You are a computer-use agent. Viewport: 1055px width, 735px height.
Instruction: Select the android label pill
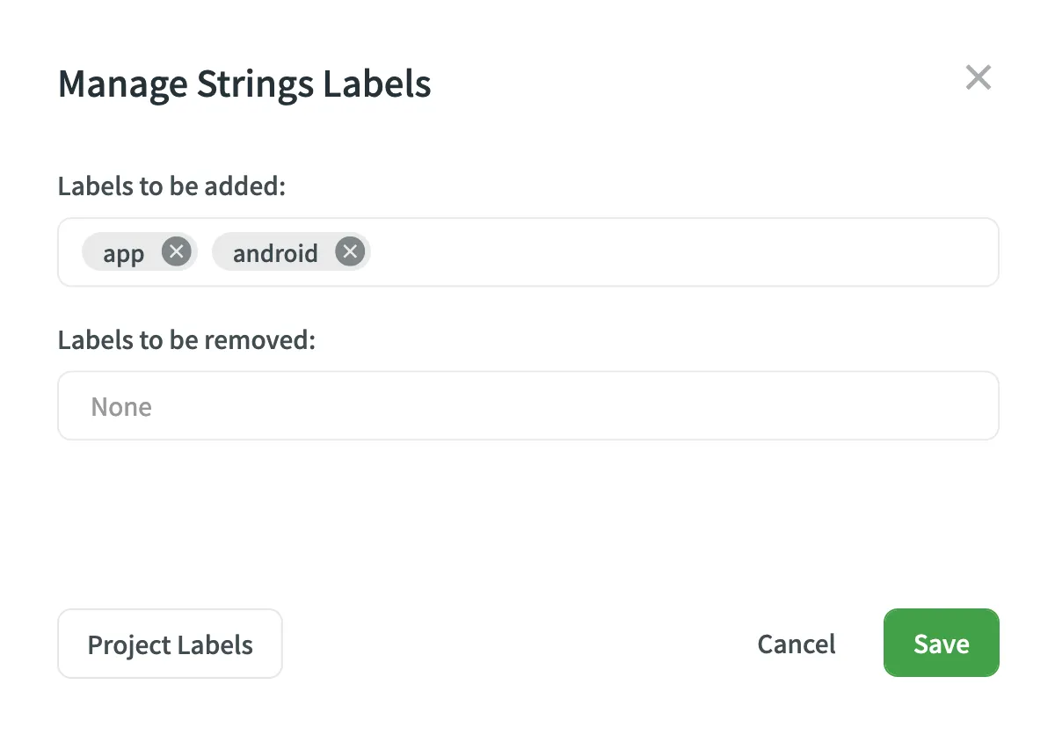275,253
